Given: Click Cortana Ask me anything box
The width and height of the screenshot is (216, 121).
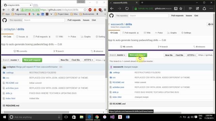Looking at the screenshot, I should point(35,117).
